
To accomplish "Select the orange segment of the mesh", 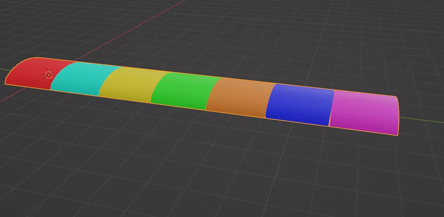I will coord(240,98).
